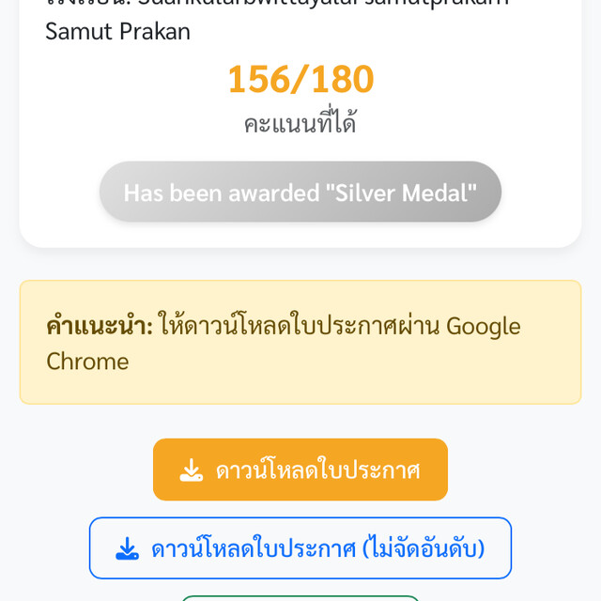Click the 156/180 score text
Viewport: 601px width, 601px height.
pos(300,80)
